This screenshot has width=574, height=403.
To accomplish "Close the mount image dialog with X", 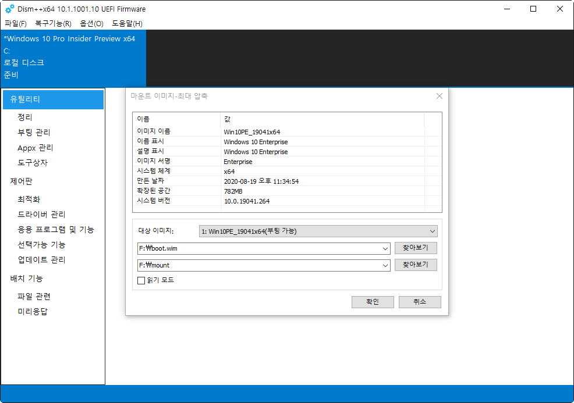I will 440,96.
